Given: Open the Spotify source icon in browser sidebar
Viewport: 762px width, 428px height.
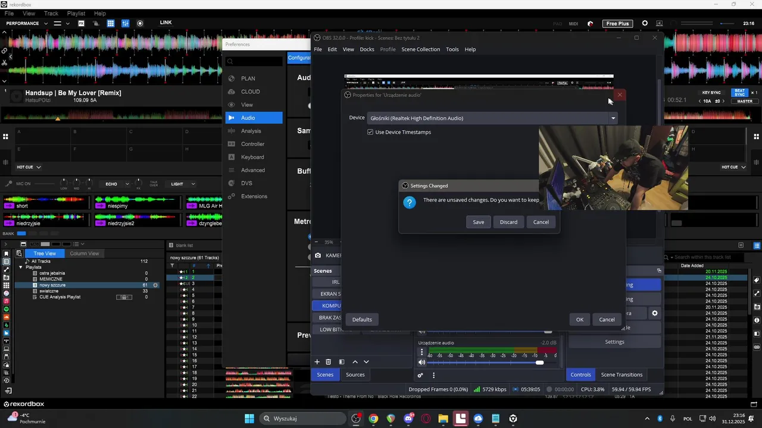Looking at the screenshot, I should tap(7, 309).
